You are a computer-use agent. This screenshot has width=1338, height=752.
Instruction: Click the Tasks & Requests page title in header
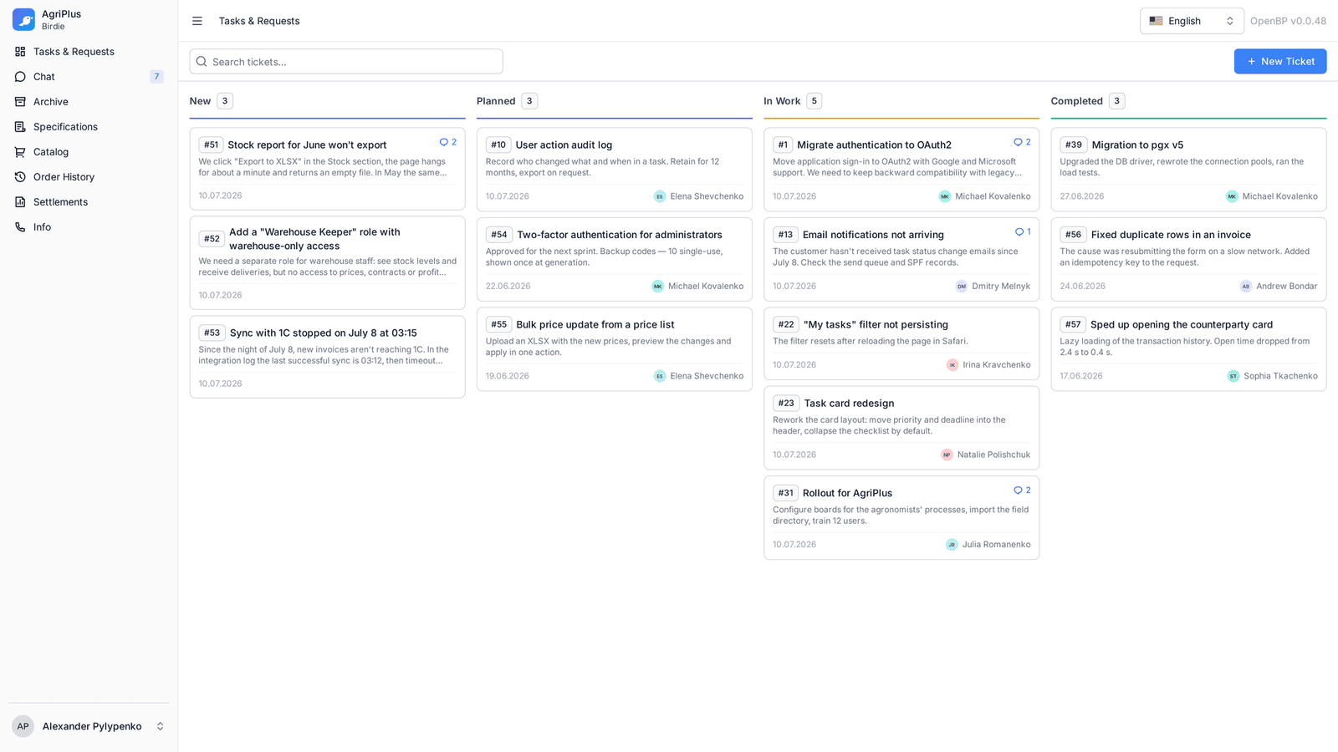click(259, 21)
